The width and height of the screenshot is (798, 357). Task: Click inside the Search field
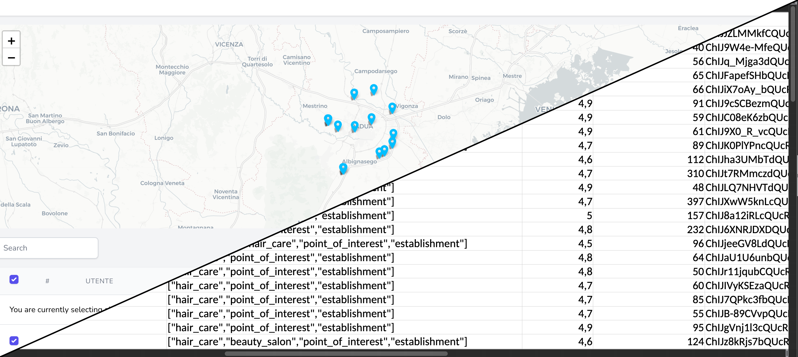coord(47,248)
